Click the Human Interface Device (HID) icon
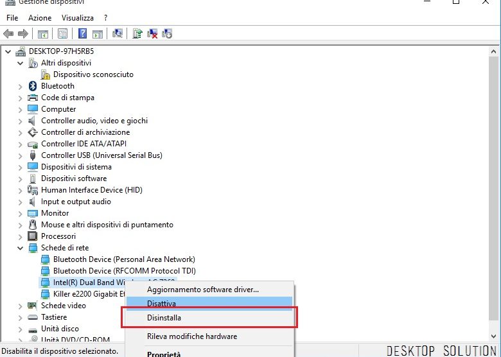The image size is (501, 357). [x=33, y=190]
